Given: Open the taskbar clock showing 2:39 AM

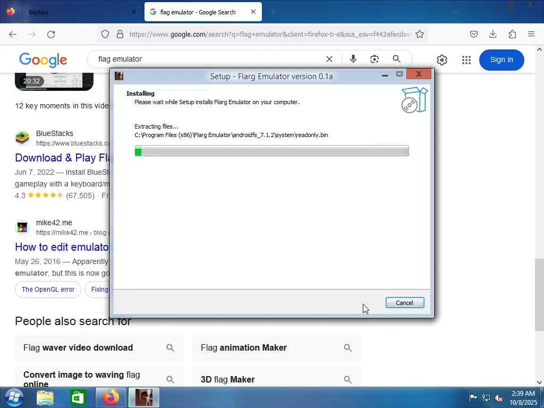Looking at the screenshot, I should coord(523,398).
